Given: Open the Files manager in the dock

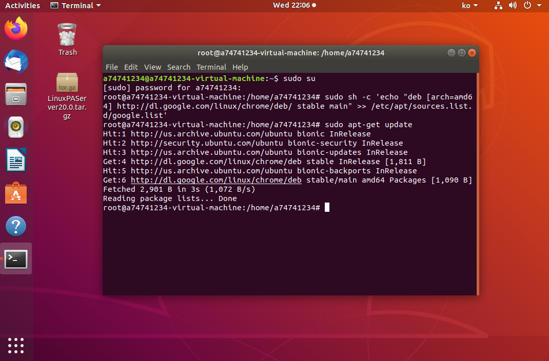Looking at the screenshot, I should 16,94.
